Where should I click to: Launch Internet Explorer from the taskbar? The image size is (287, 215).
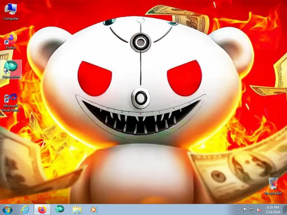[x=25, y=209]
